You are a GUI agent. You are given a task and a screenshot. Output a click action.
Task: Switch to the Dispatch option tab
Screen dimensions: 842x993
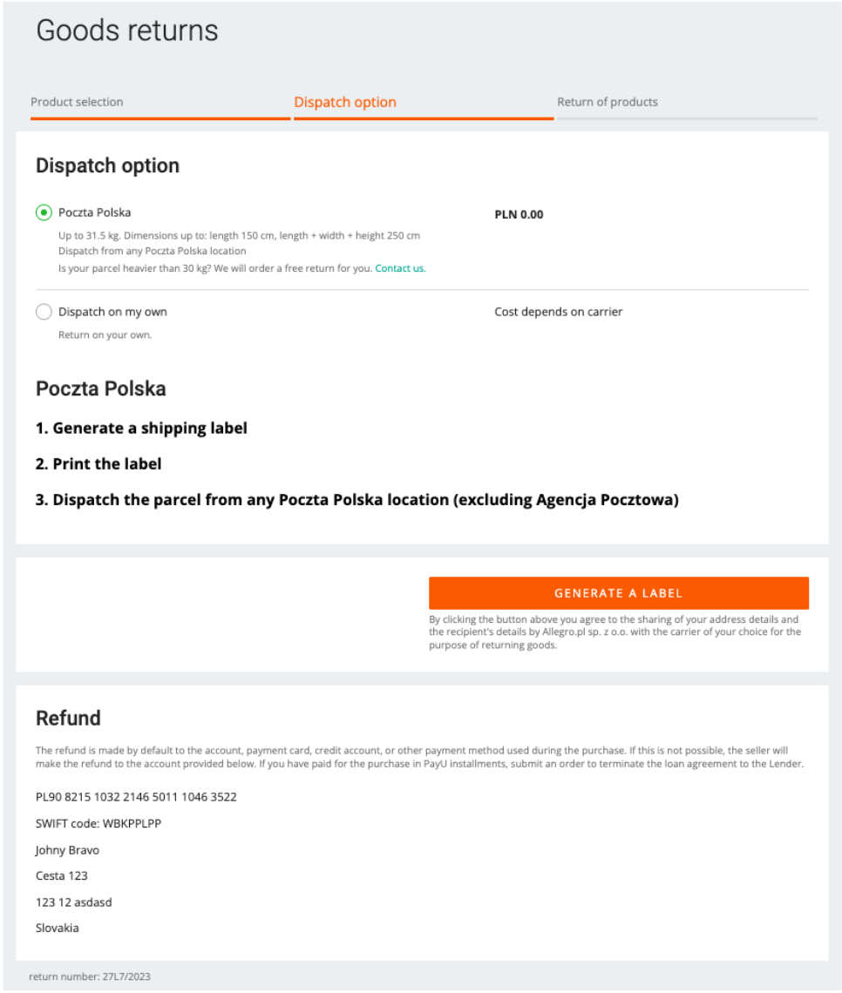point(345,102)
